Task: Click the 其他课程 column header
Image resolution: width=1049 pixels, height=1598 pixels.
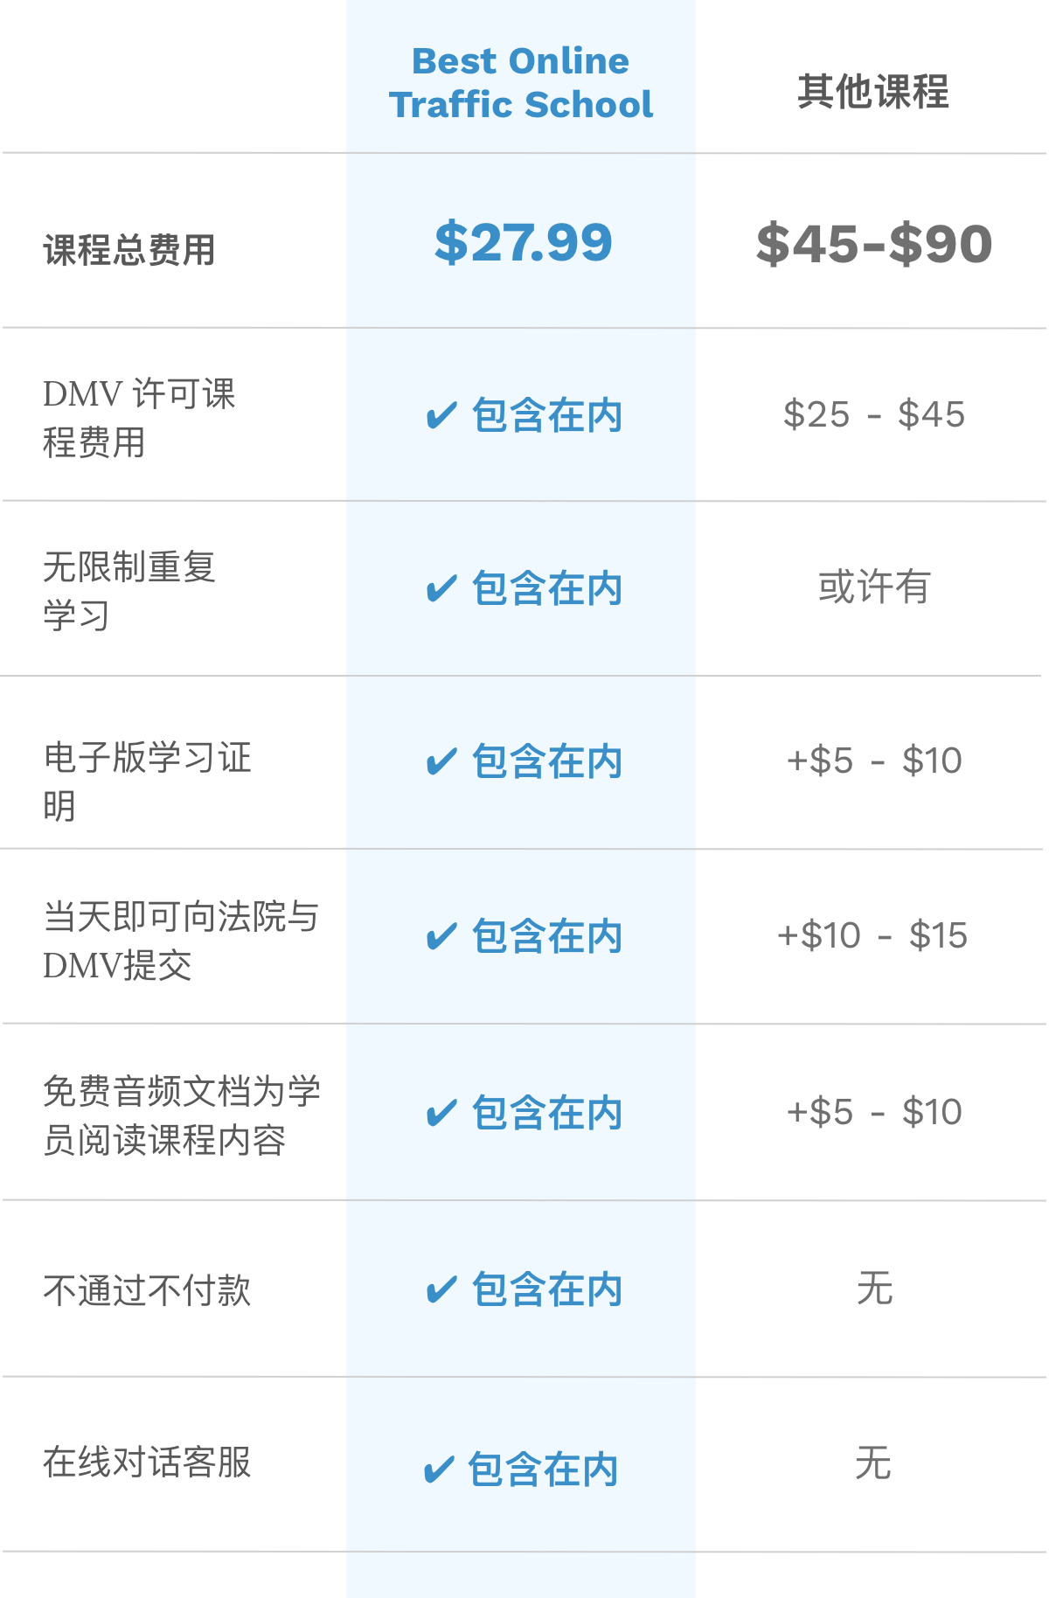Action: [872, 91]
